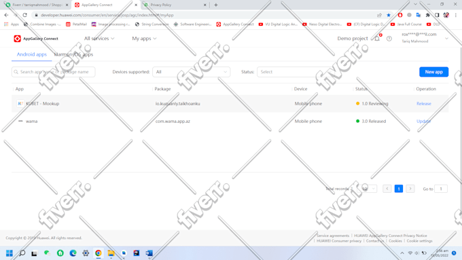The width and height of the screenshot is (462, 260).
Task: Click the Go to page input
Action: [441, 189]
